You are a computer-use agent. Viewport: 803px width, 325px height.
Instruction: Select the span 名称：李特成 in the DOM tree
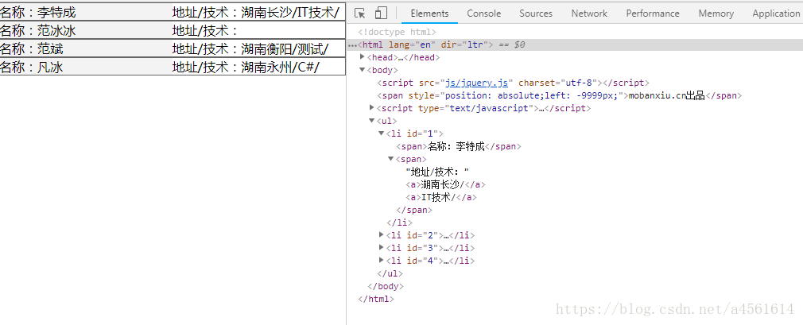coord(458,146)
